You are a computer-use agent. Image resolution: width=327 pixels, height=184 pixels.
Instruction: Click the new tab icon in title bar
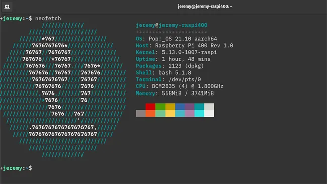(7, 6)
